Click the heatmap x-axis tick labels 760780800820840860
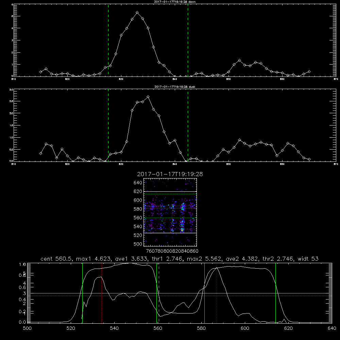The image size is (340, 340). 172,251
